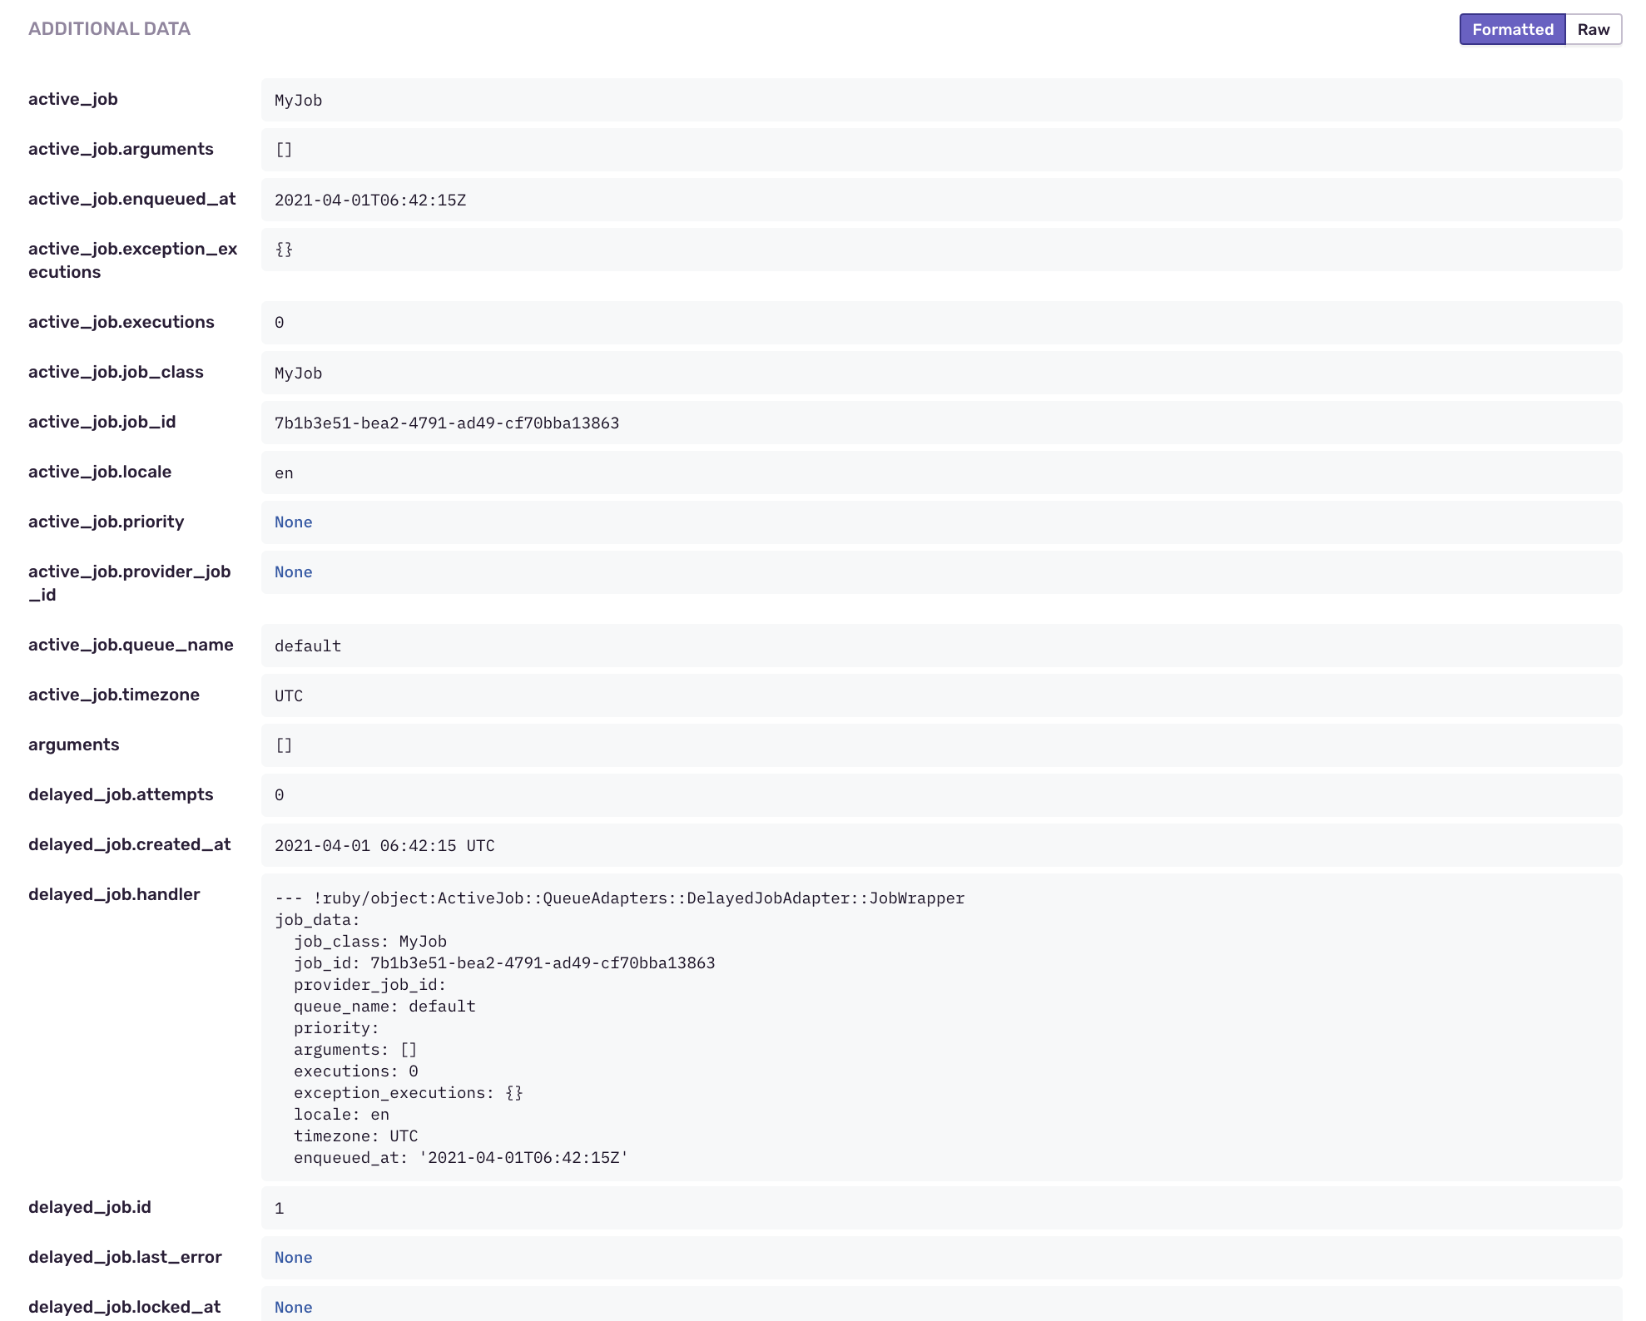Select the top-level arguments key
This screenshot has height=1321, width=1646.
click(74, 745)
